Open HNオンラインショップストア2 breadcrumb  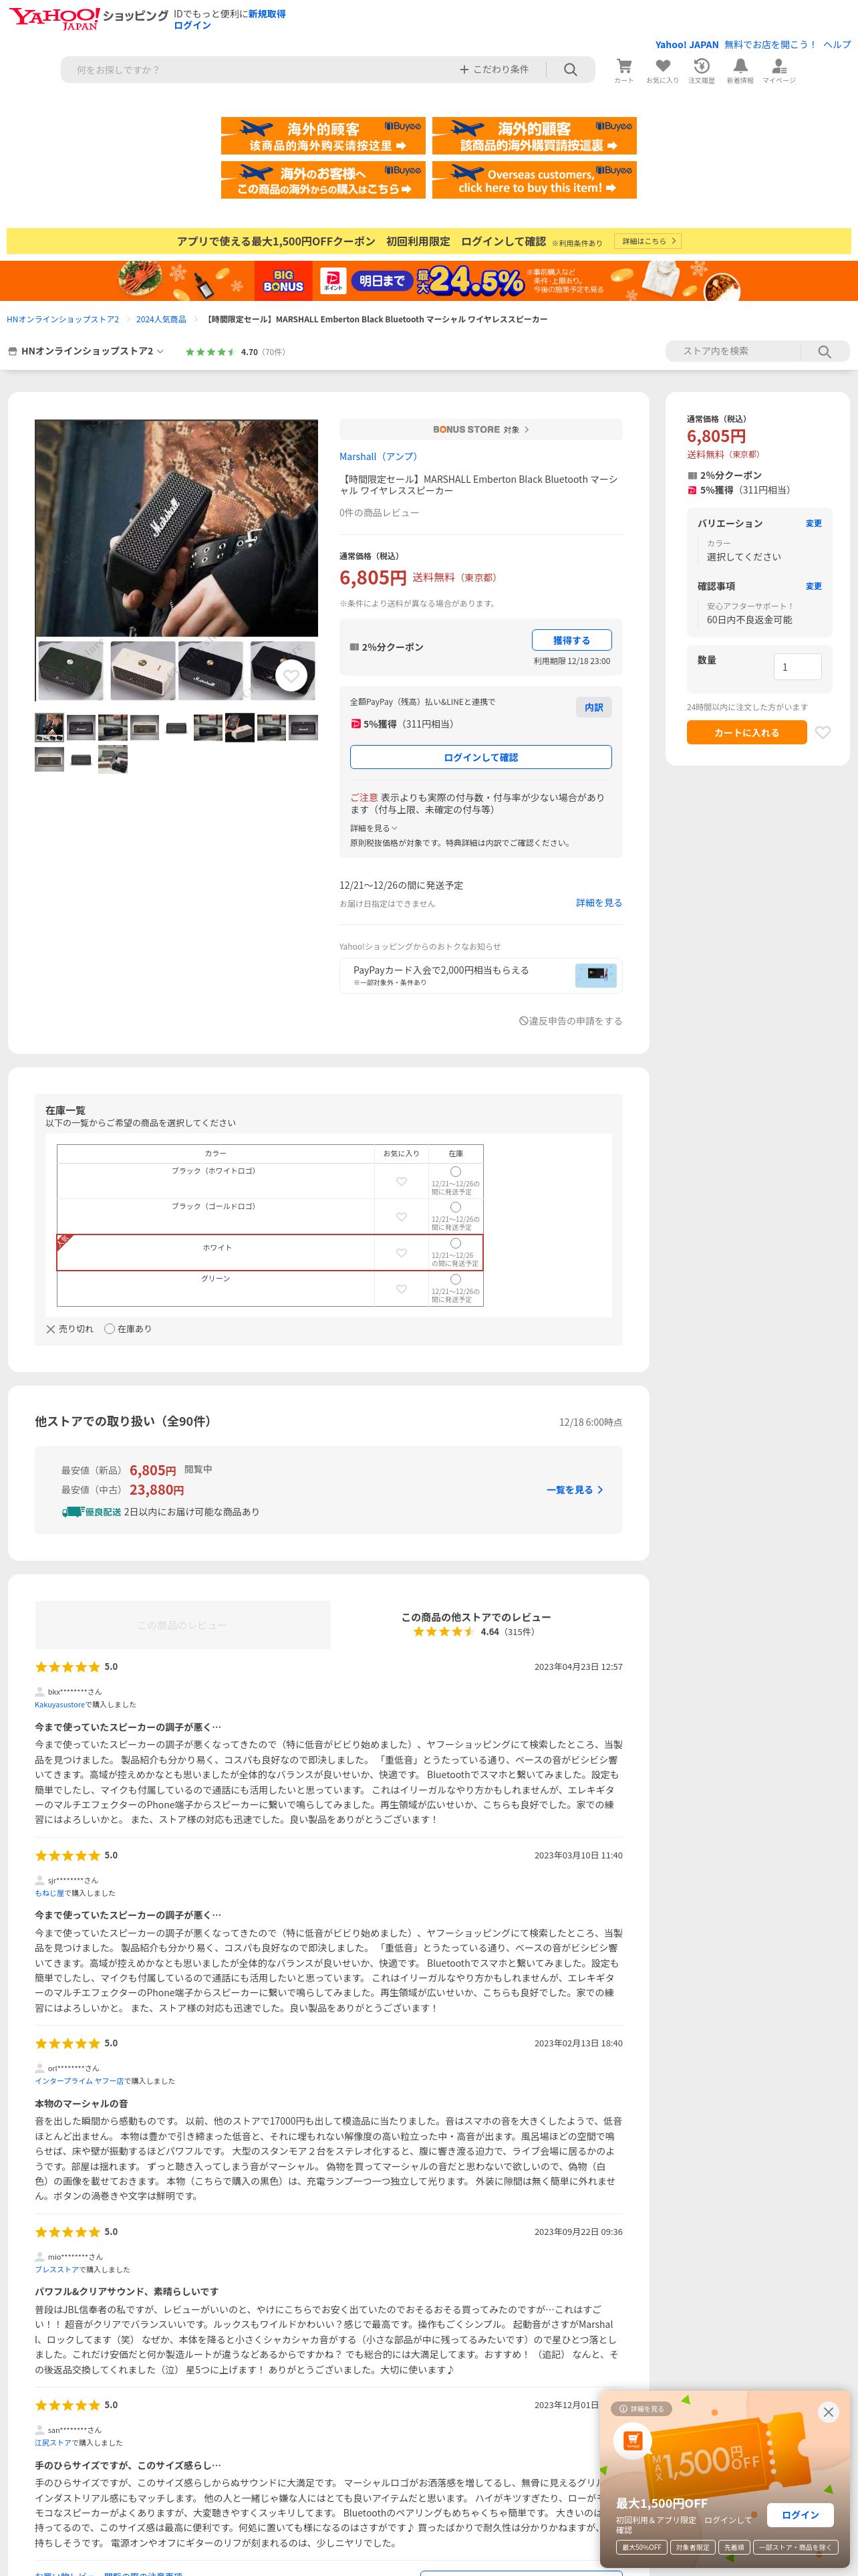(x=63, y=319)
